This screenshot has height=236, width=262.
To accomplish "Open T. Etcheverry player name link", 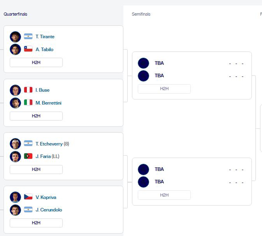I will click(49, 144).
